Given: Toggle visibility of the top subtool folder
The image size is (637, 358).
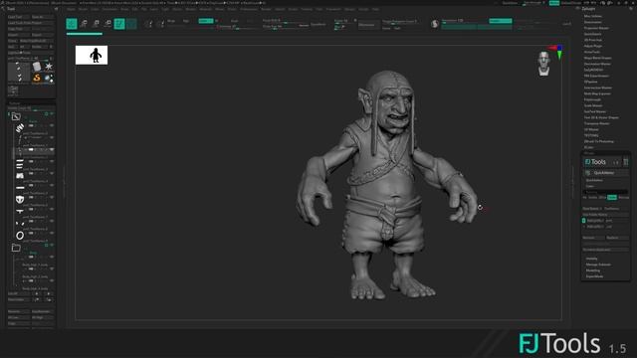Looking at the screenshot, I should point(52,114).
